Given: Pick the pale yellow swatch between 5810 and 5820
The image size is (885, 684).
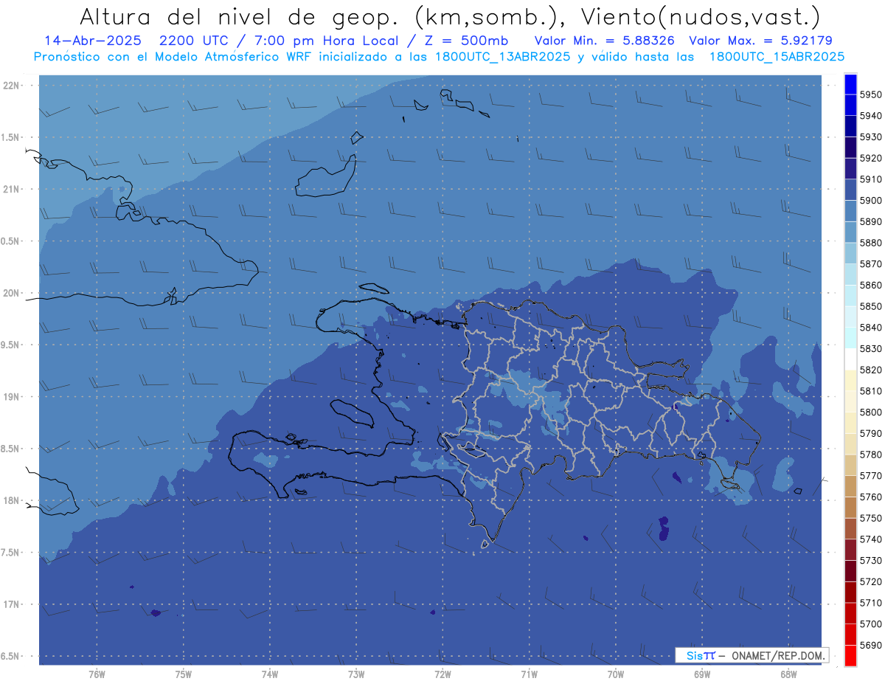Looking at the screenshot, I should pos(850,380).
